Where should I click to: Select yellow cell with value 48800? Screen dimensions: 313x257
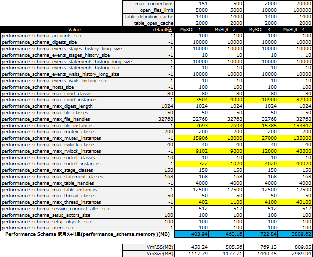tap(295, 151)
